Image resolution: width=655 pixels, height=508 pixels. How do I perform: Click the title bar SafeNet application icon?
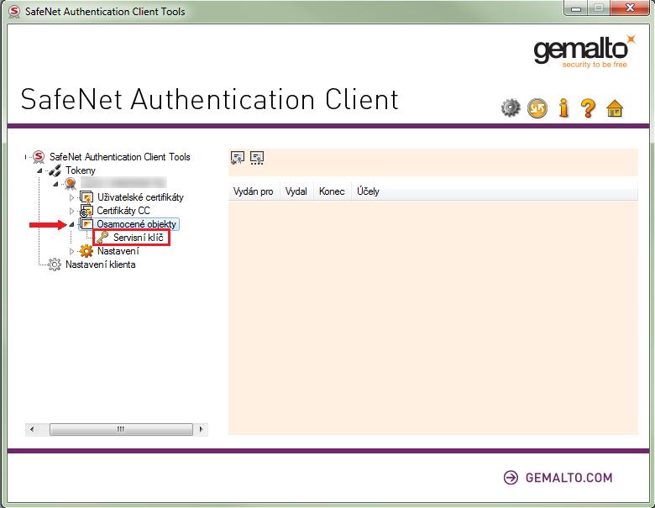(x=14, y=11)
